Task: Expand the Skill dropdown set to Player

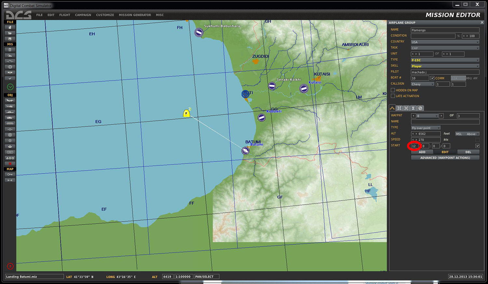Action: point(445,66)
